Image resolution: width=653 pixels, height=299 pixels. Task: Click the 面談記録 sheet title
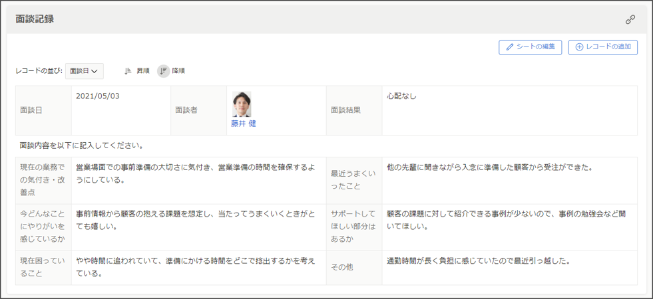35,19
